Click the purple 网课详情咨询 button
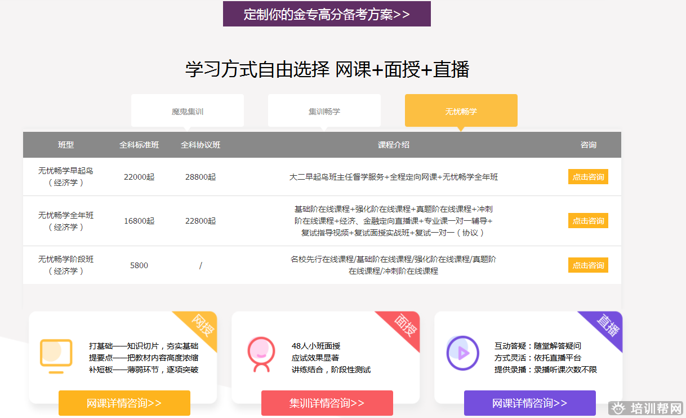This screenshot has width=686, height=418. (529, 403)
